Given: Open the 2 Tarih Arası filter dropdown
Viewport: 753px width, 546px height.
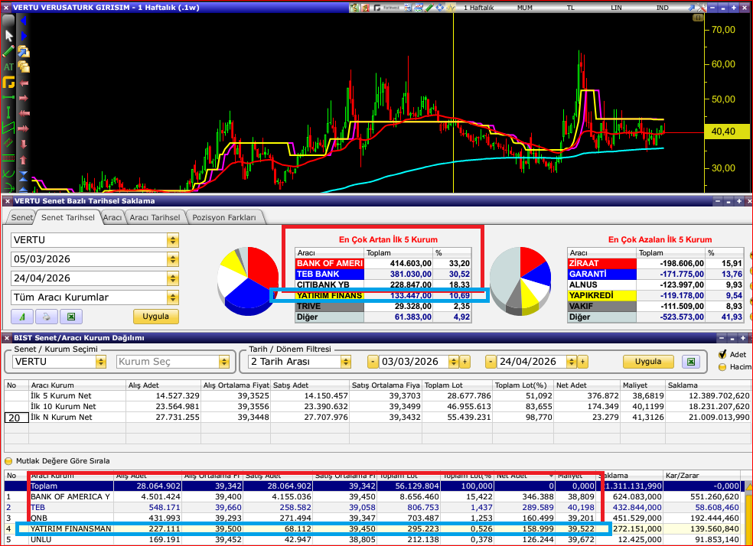Looking at the screenshot, I should (346, 362).
